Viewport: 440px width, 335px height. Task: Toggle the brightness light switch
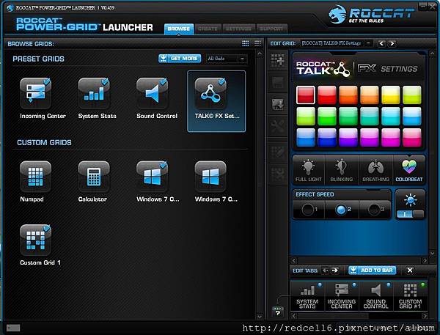[410, 214]
